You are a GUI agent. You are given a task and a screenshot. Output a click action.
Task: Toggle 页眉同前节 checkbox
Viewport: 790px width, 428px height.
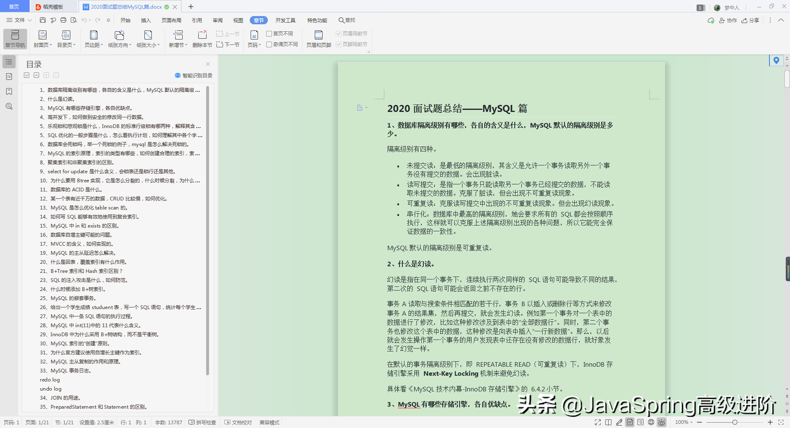pos(339,34)
